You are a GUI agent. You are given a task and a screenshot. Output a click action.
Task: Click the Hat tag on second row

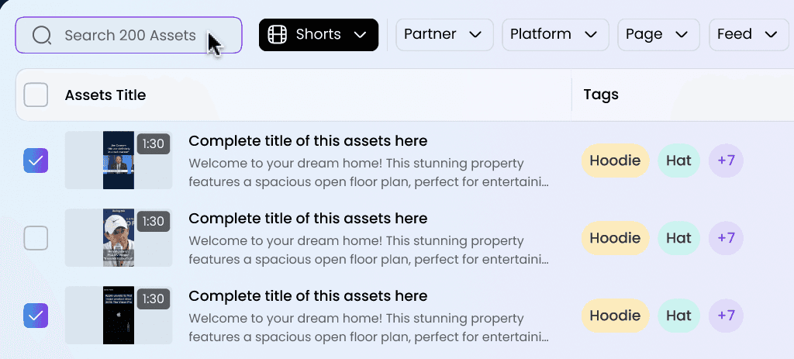[678, 238]
